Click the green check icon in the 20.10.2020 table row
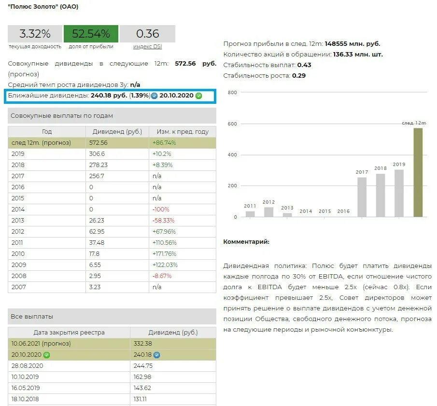The width and height of the screenshot is (437, 406). 46,355
